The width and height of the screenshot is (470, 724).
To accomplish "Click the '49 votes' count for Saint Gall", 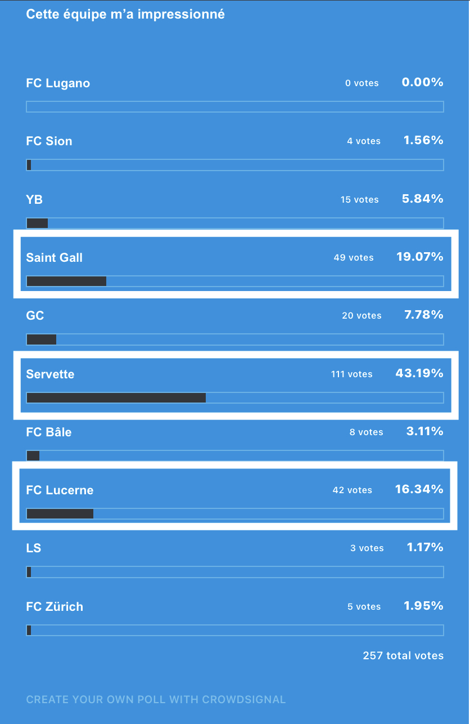I will tap(353, 258).
